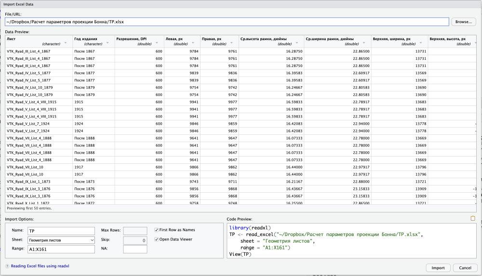Expand the Год издания column type menu
482x276 pixels.
tap(107, 43)
